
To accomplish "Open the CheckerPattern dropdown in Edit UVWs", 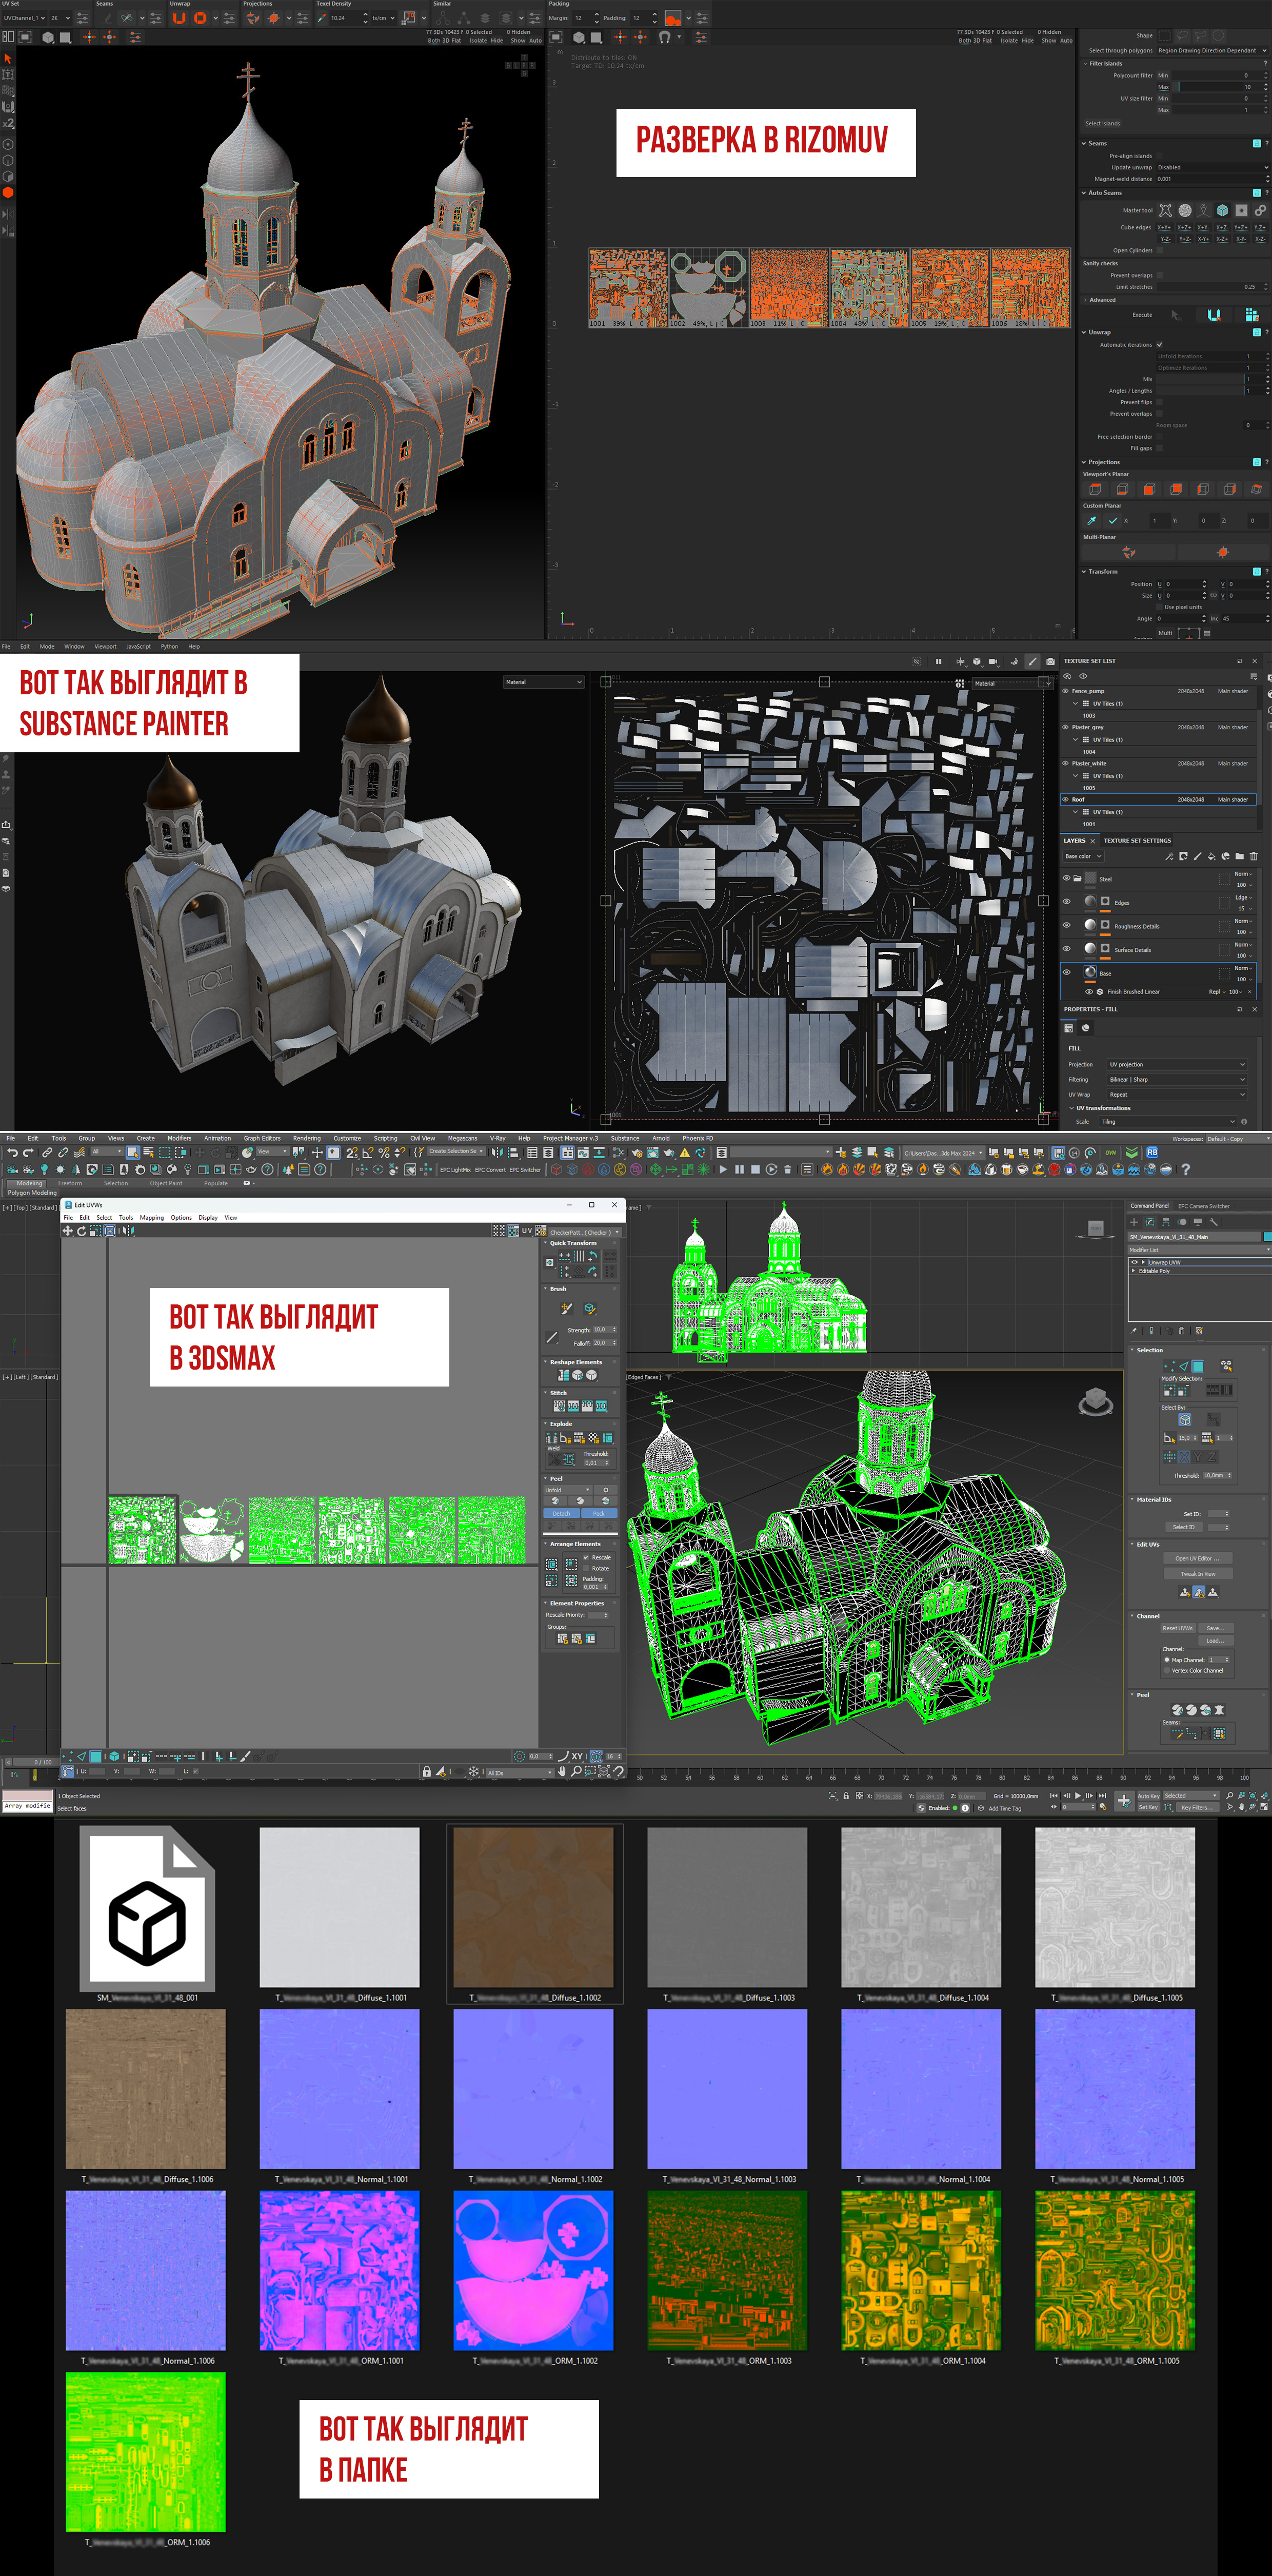I will (585, 1232).
